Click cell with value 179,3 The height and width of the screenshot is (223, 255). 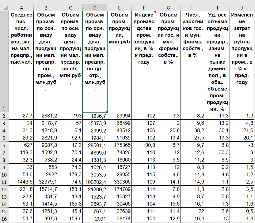70,174
